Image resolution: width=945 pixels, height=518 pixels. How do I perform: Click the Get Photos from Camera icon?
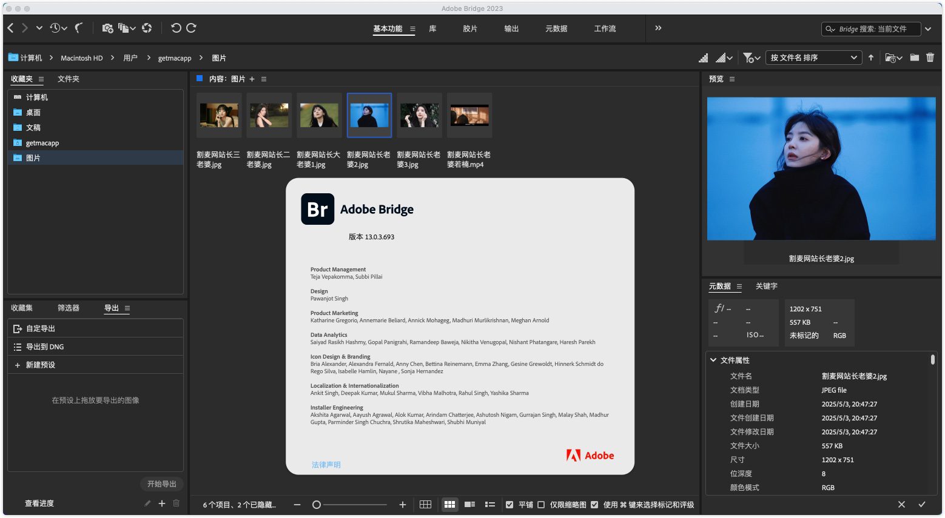click(107, 28)
